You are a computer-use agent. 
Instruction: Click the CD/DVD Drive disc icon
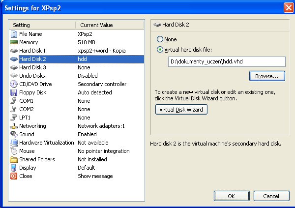coord(14,84)
